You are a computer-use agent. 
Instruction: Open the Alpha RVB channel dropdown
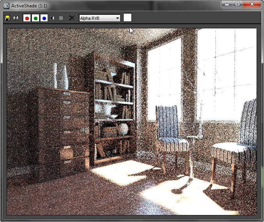pos(100,18)
